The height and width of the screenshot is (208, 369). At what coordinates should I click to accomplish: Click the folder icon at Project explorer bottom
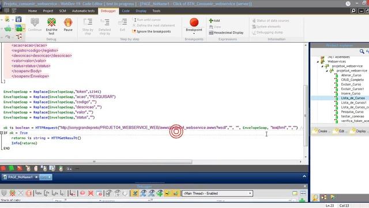tap(333, 197)
